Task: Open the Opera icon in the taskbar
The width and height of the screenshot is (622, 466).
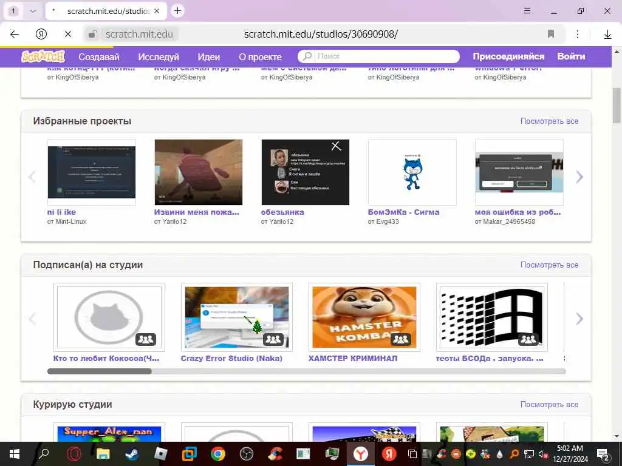Action: (x=74, y=454)
